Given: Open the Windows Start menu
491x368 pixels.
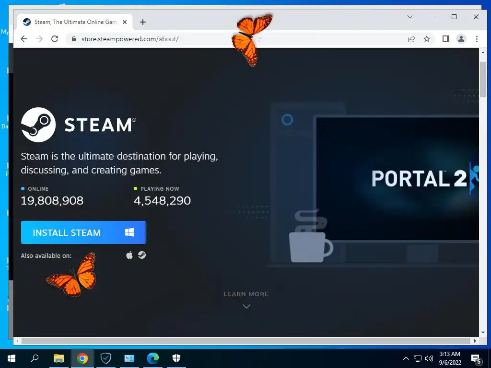Looking at the screenshot, I should pyautogui.click(x=12, y=358).
